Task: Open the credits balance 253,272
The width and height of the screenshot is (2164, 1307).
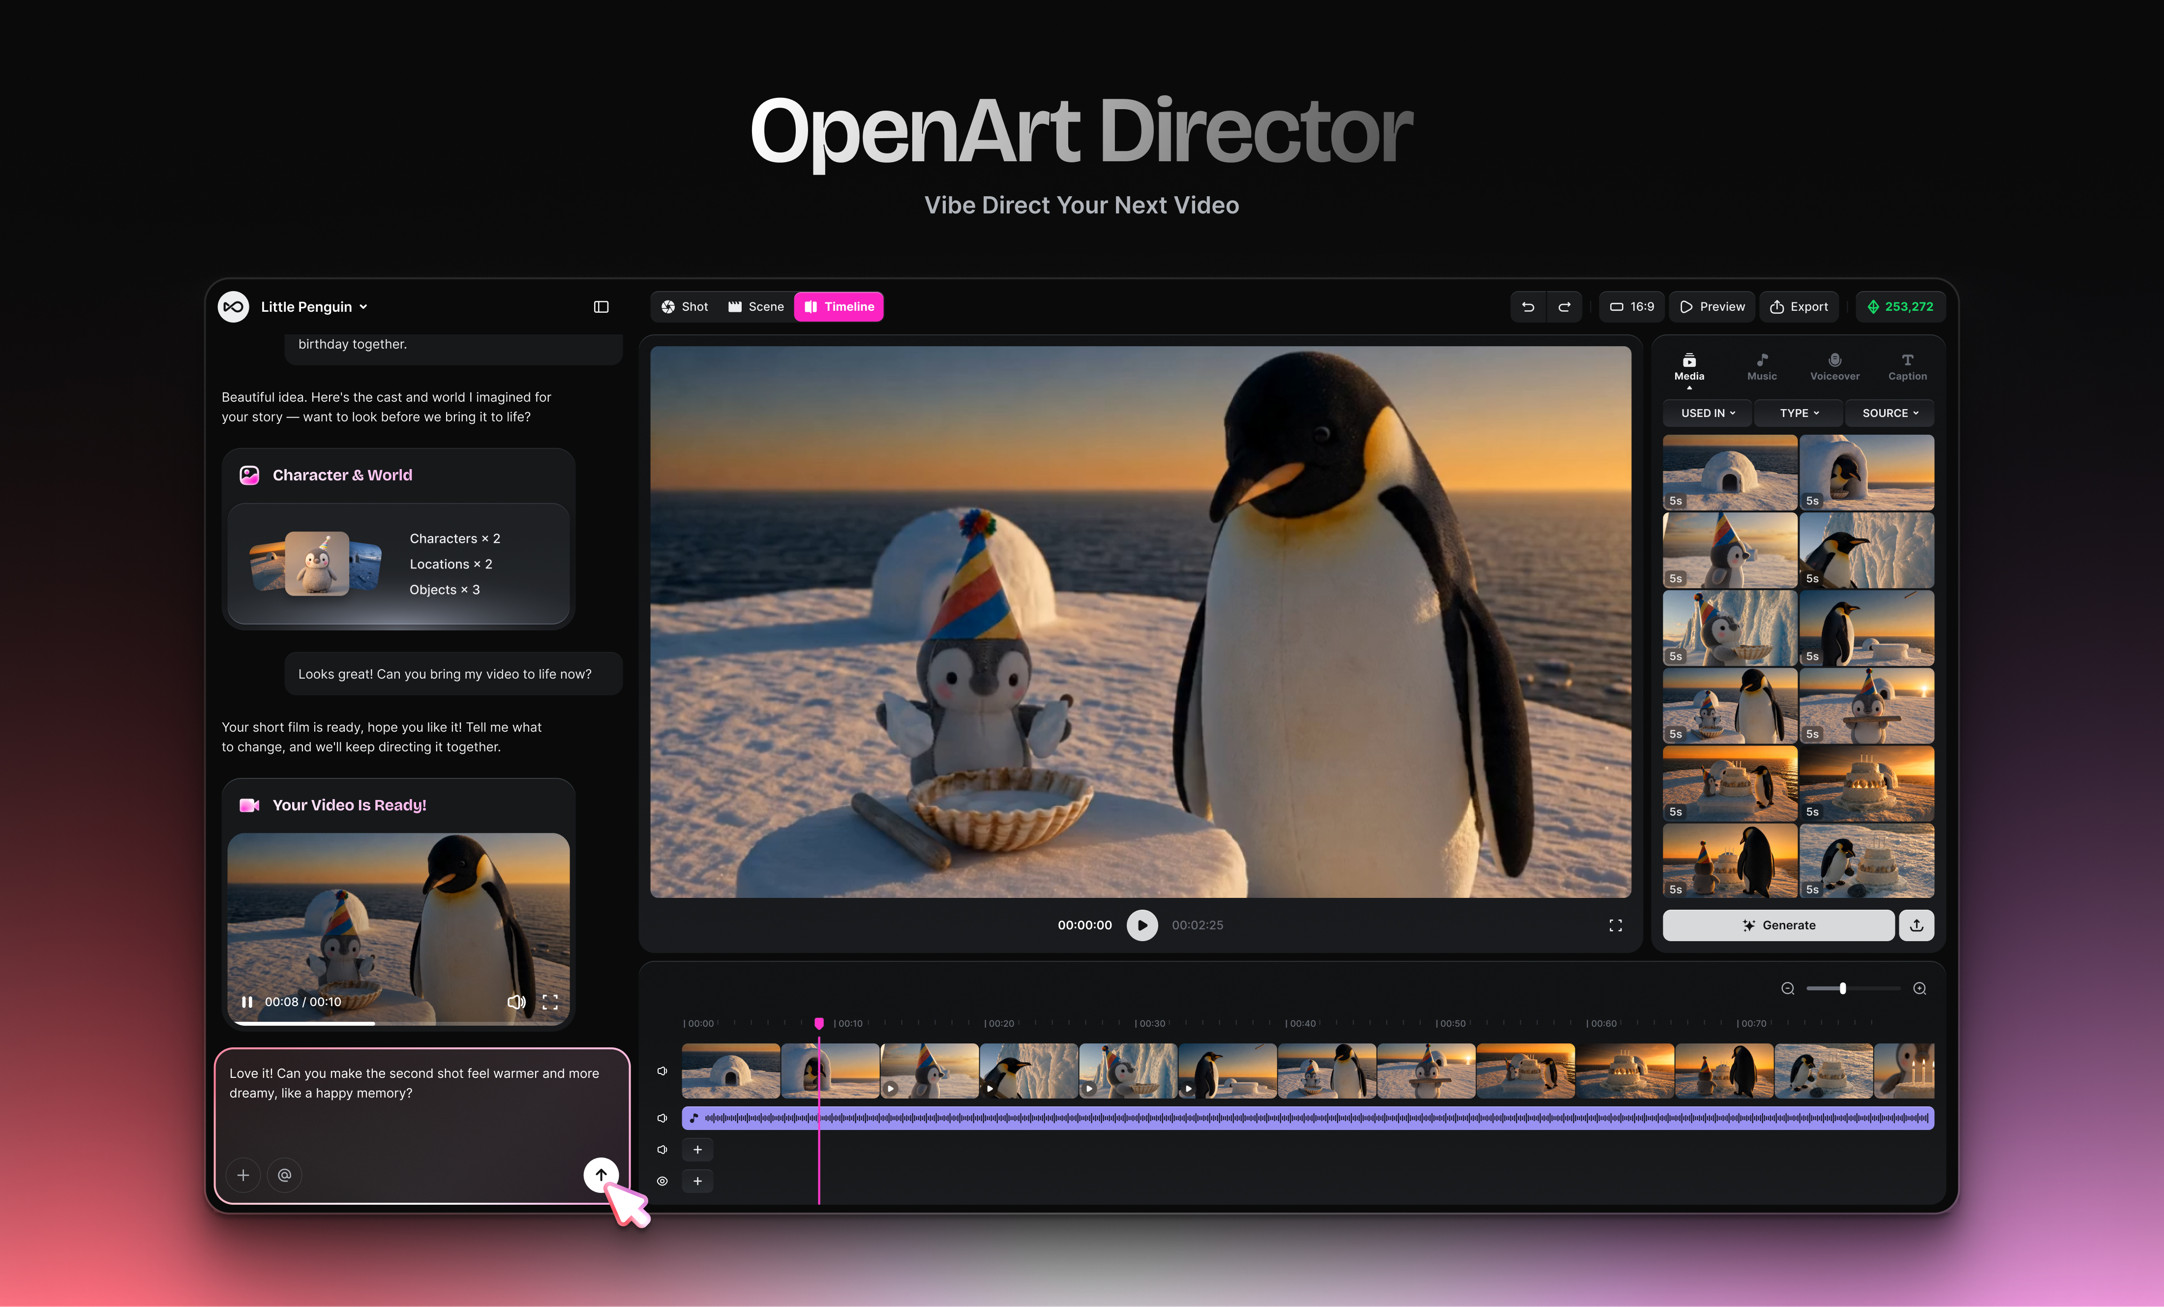Action: [x=1899, y=306]
